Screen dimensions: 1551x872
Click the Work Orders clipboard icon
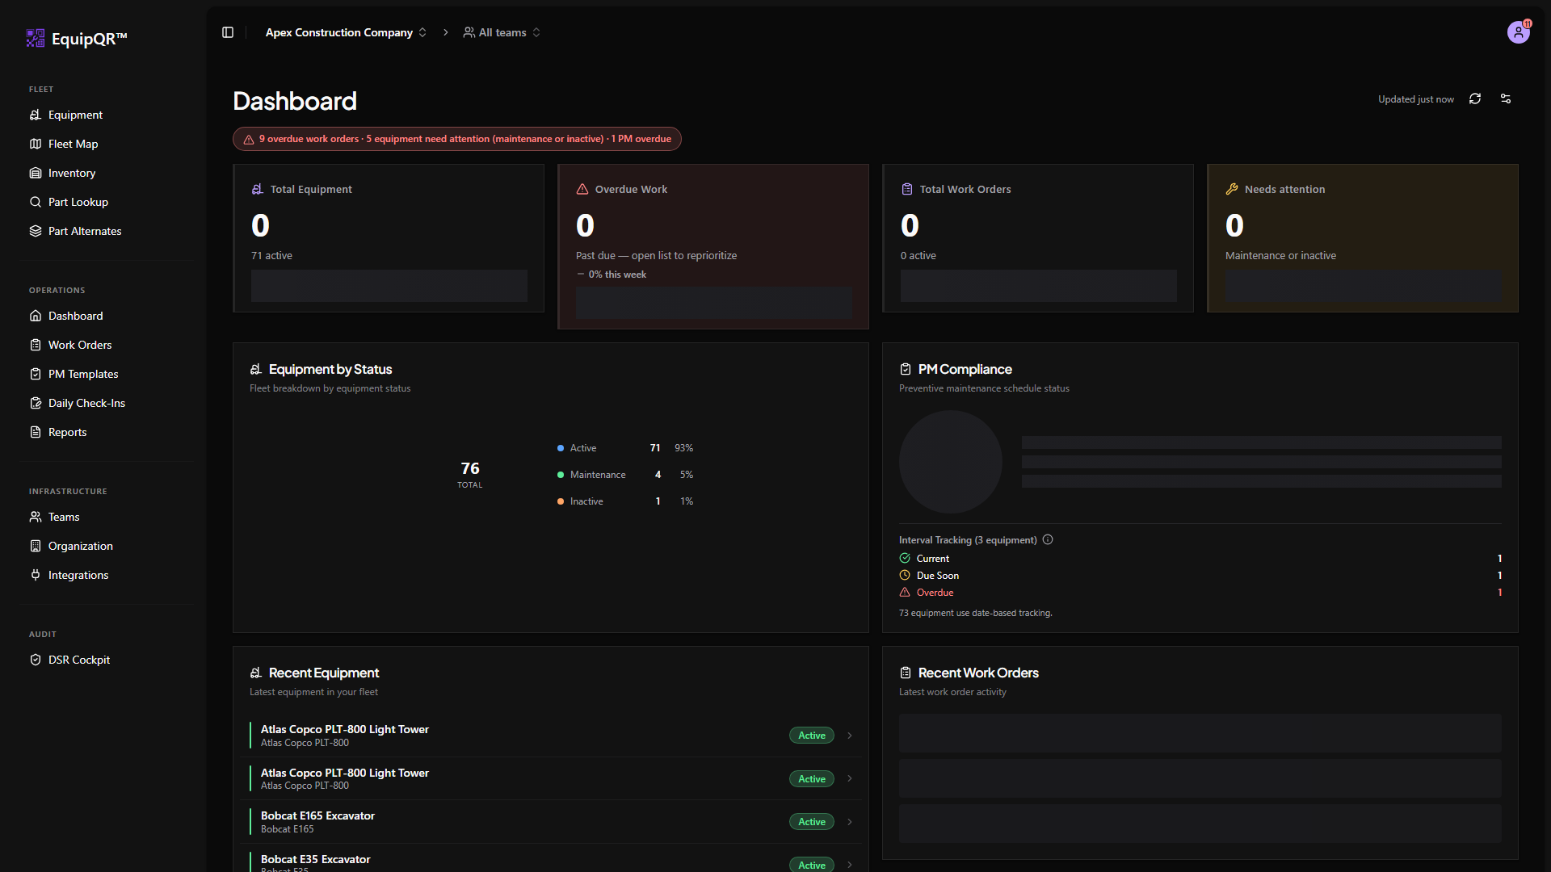[x=36, y=345]
